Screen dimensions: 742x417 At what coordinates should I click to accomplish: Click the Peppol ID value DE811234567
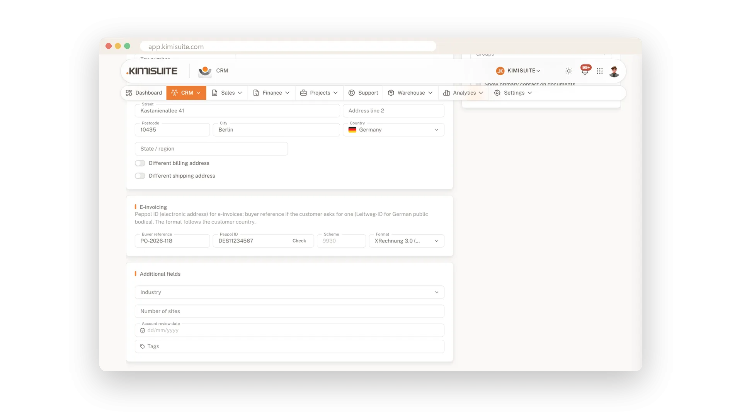[x=236, y=241]
